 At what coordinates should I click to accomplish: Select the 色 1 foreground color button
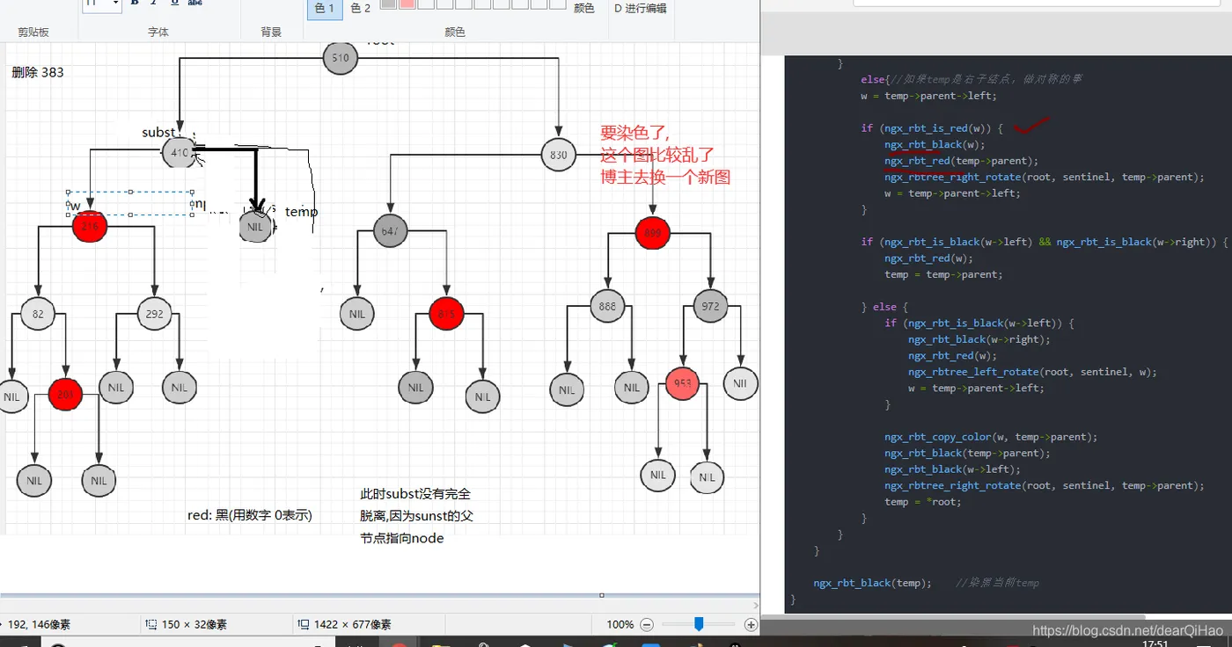click(x=325, y=8)
